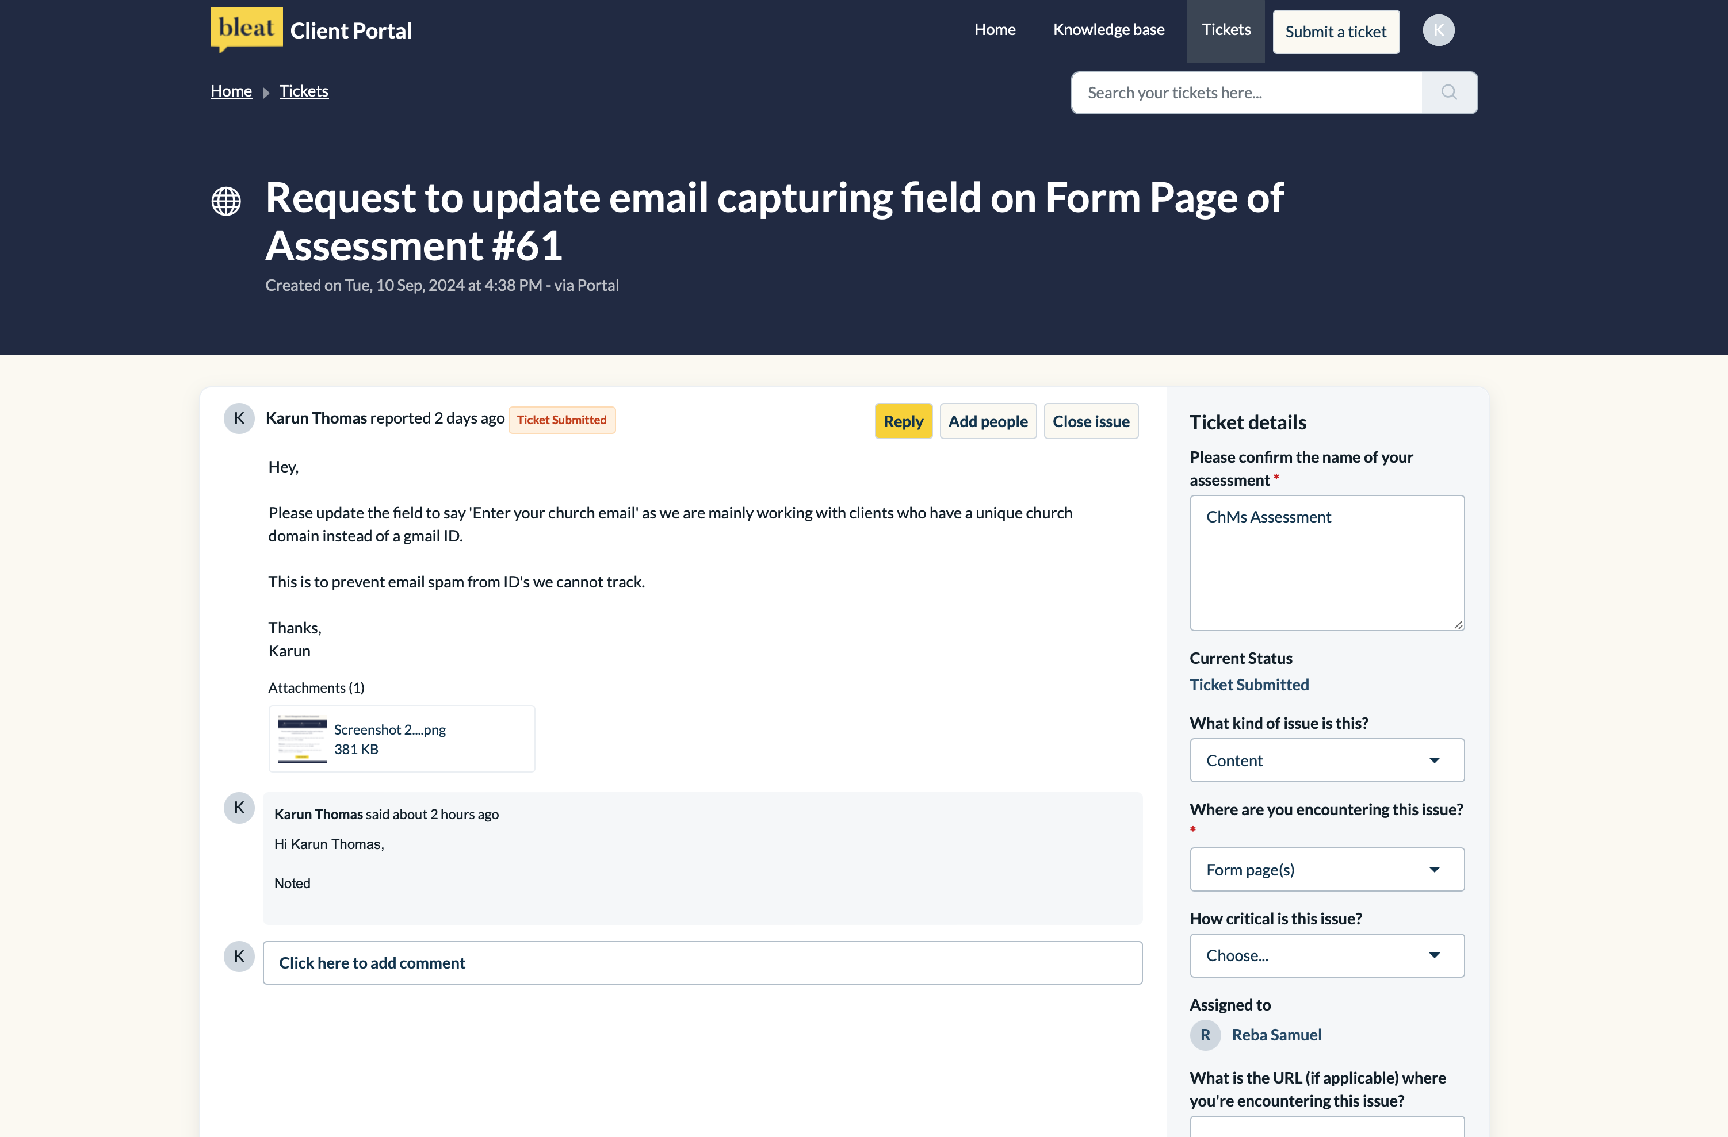This screenshot has width=1728, height=1137.
Task: Open the user profile avatar menu
Action: tap(1438, 30)
